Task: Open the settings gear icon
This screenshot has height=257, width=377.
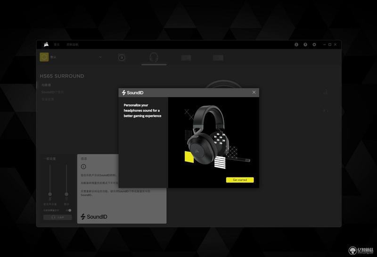Action: 314,45
